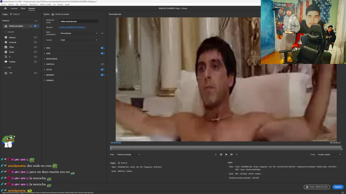Open Archivo de medios row options menu

pyautogui.click(x=31, y=26)
